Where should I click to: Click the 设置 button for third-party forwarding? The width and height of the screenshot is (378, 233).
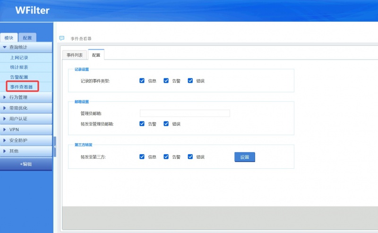(x=245, y=157)
